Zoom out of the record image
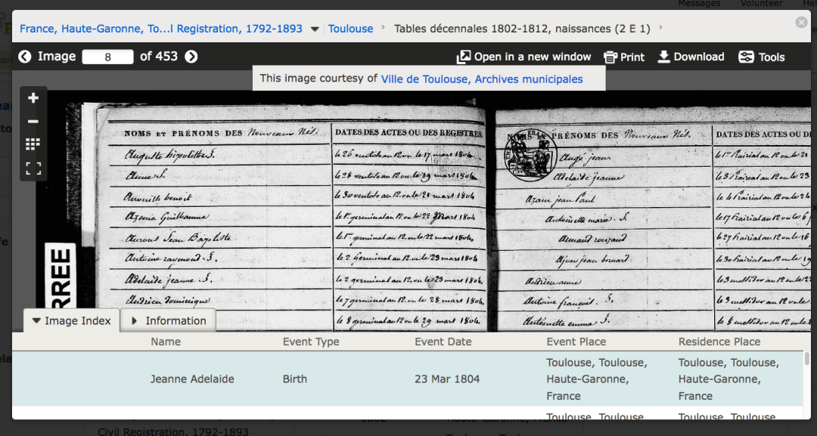This screenshot has width=817, height=436. pos(33,122)
